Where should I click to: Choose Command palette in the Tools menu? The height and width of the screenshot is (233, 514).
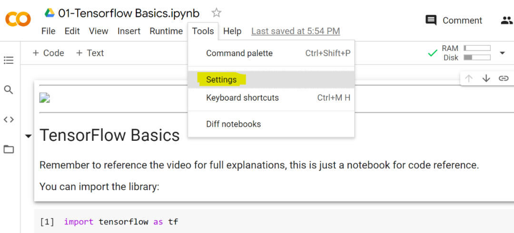[239, 53]
